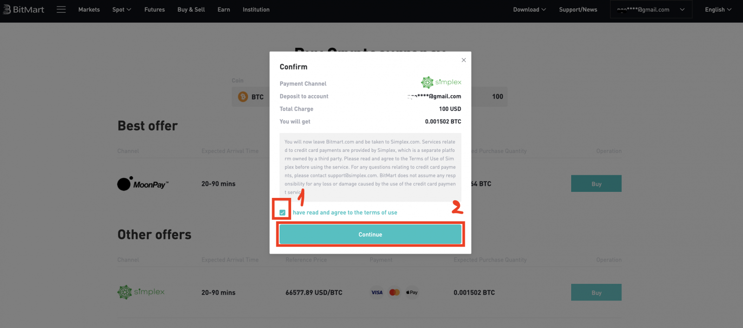Click Buy button for Simplex offer

[596, 293]
